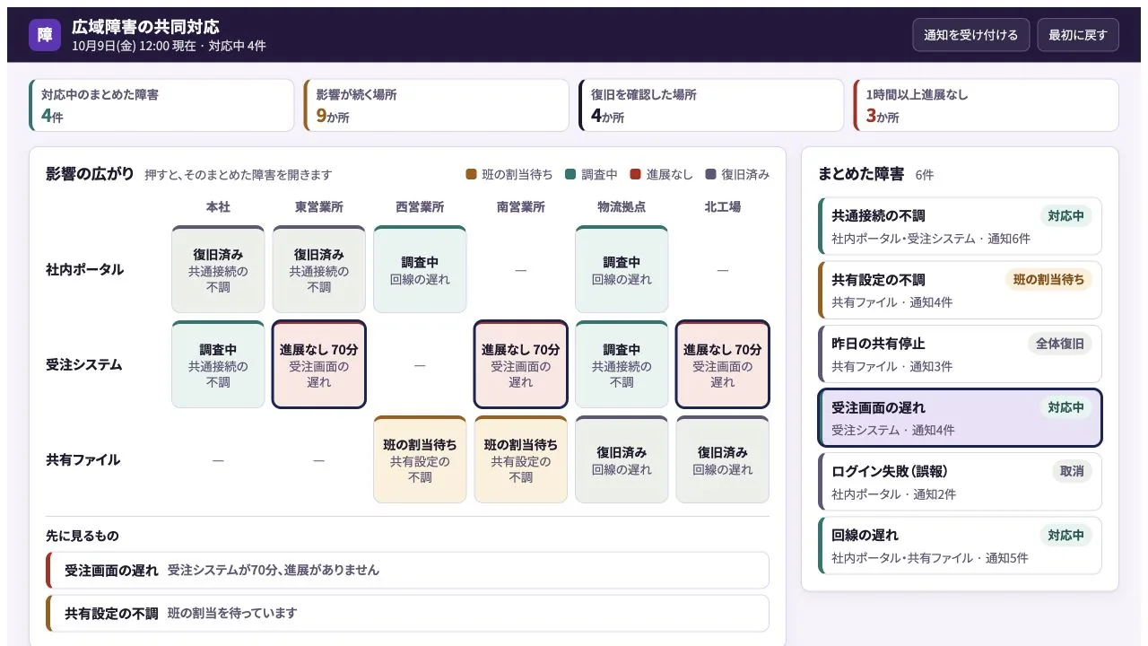Open 社内ポータル 本社 復旧済み cell
Image resolution: width=1148 pixels, height=646 pixels.
pyautogui.click(x=218, y=269)
